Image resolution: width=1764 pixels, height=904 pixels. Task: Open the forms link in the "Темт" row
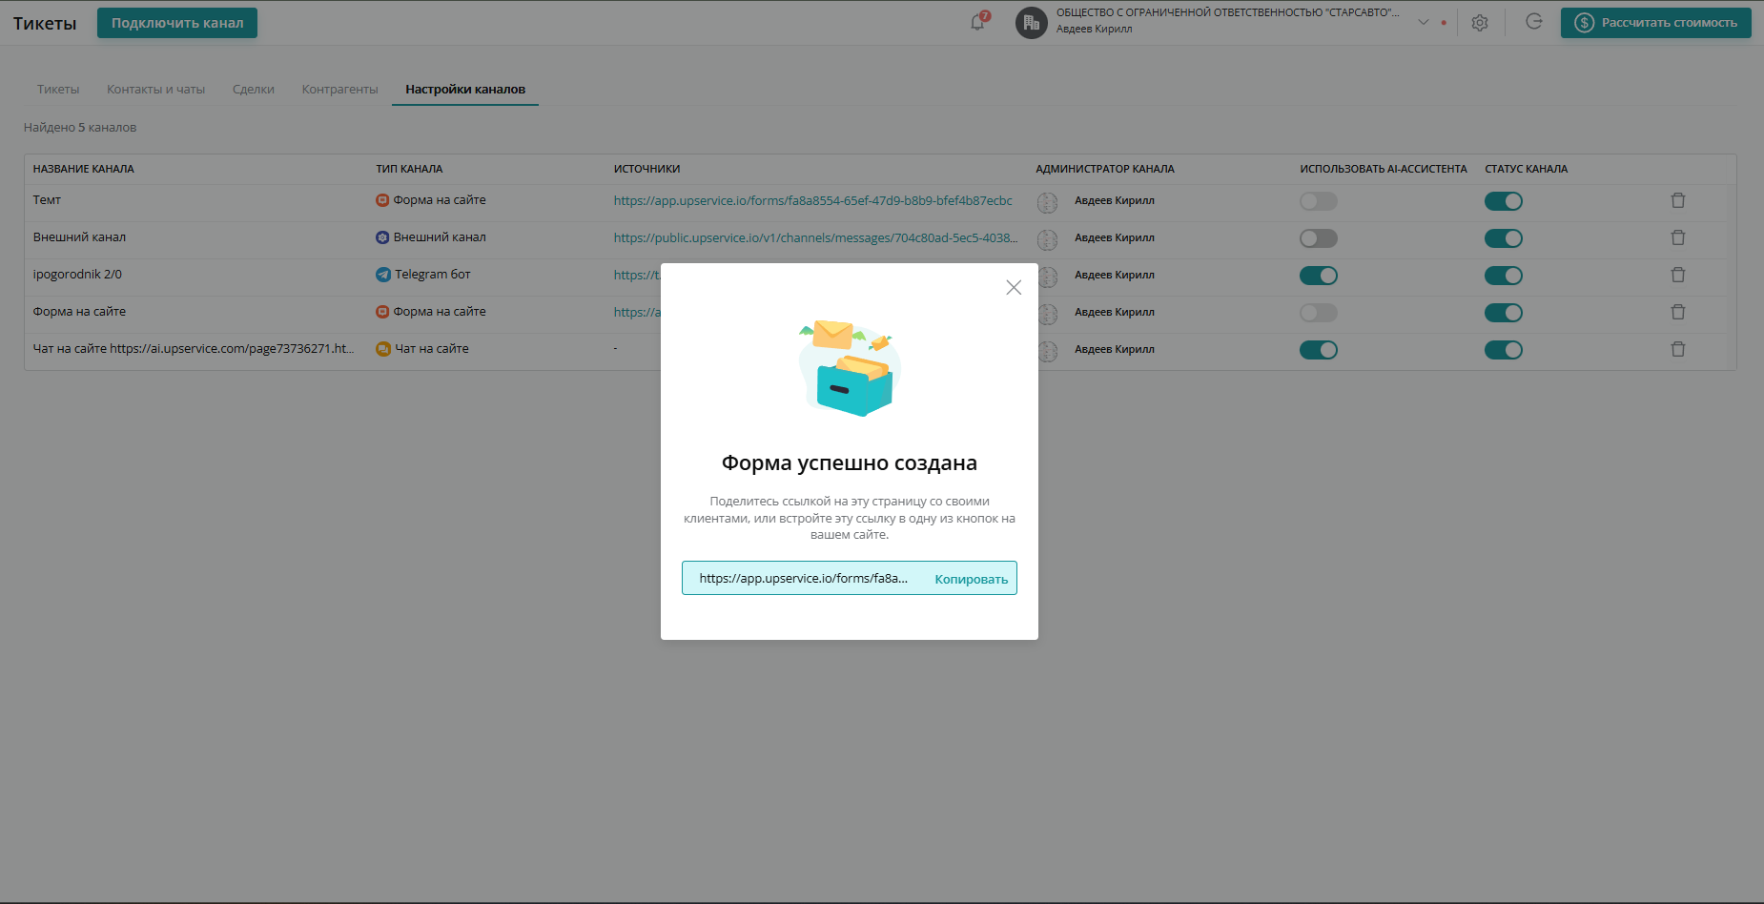812,201
